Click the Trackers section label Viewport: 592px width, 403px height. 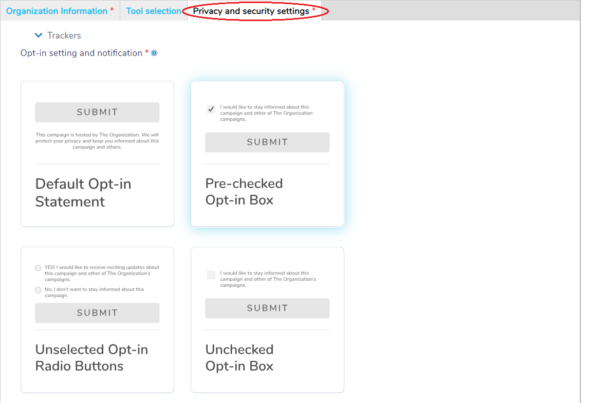(64, 35)
